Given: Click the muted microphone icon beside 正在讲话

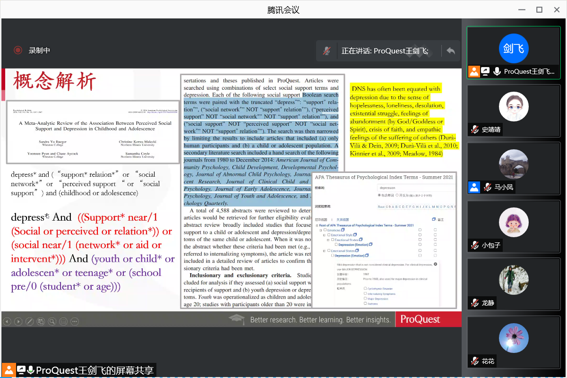Looking at the screenshot, I should tap(326, 51).
